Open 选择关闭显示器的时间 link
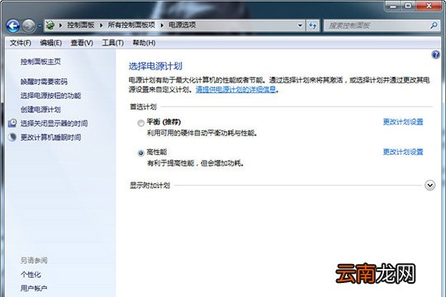446x297 pixels. 54,124
